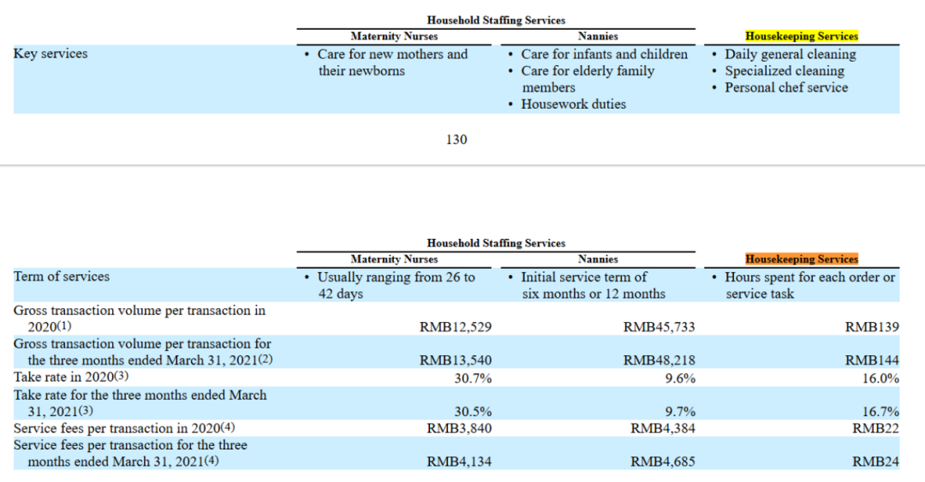925x482 pixels.
Task: Click the RMB24 service fee value
Action: coord(875,461)
